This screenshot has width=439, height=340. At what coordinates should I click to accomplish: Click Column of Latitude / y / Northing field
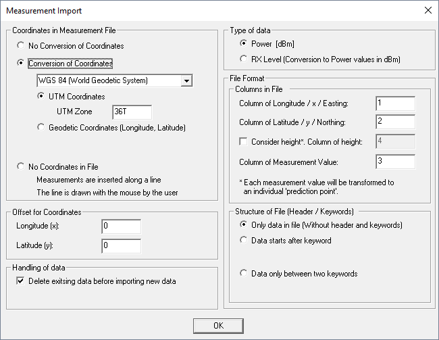[395, 122]
